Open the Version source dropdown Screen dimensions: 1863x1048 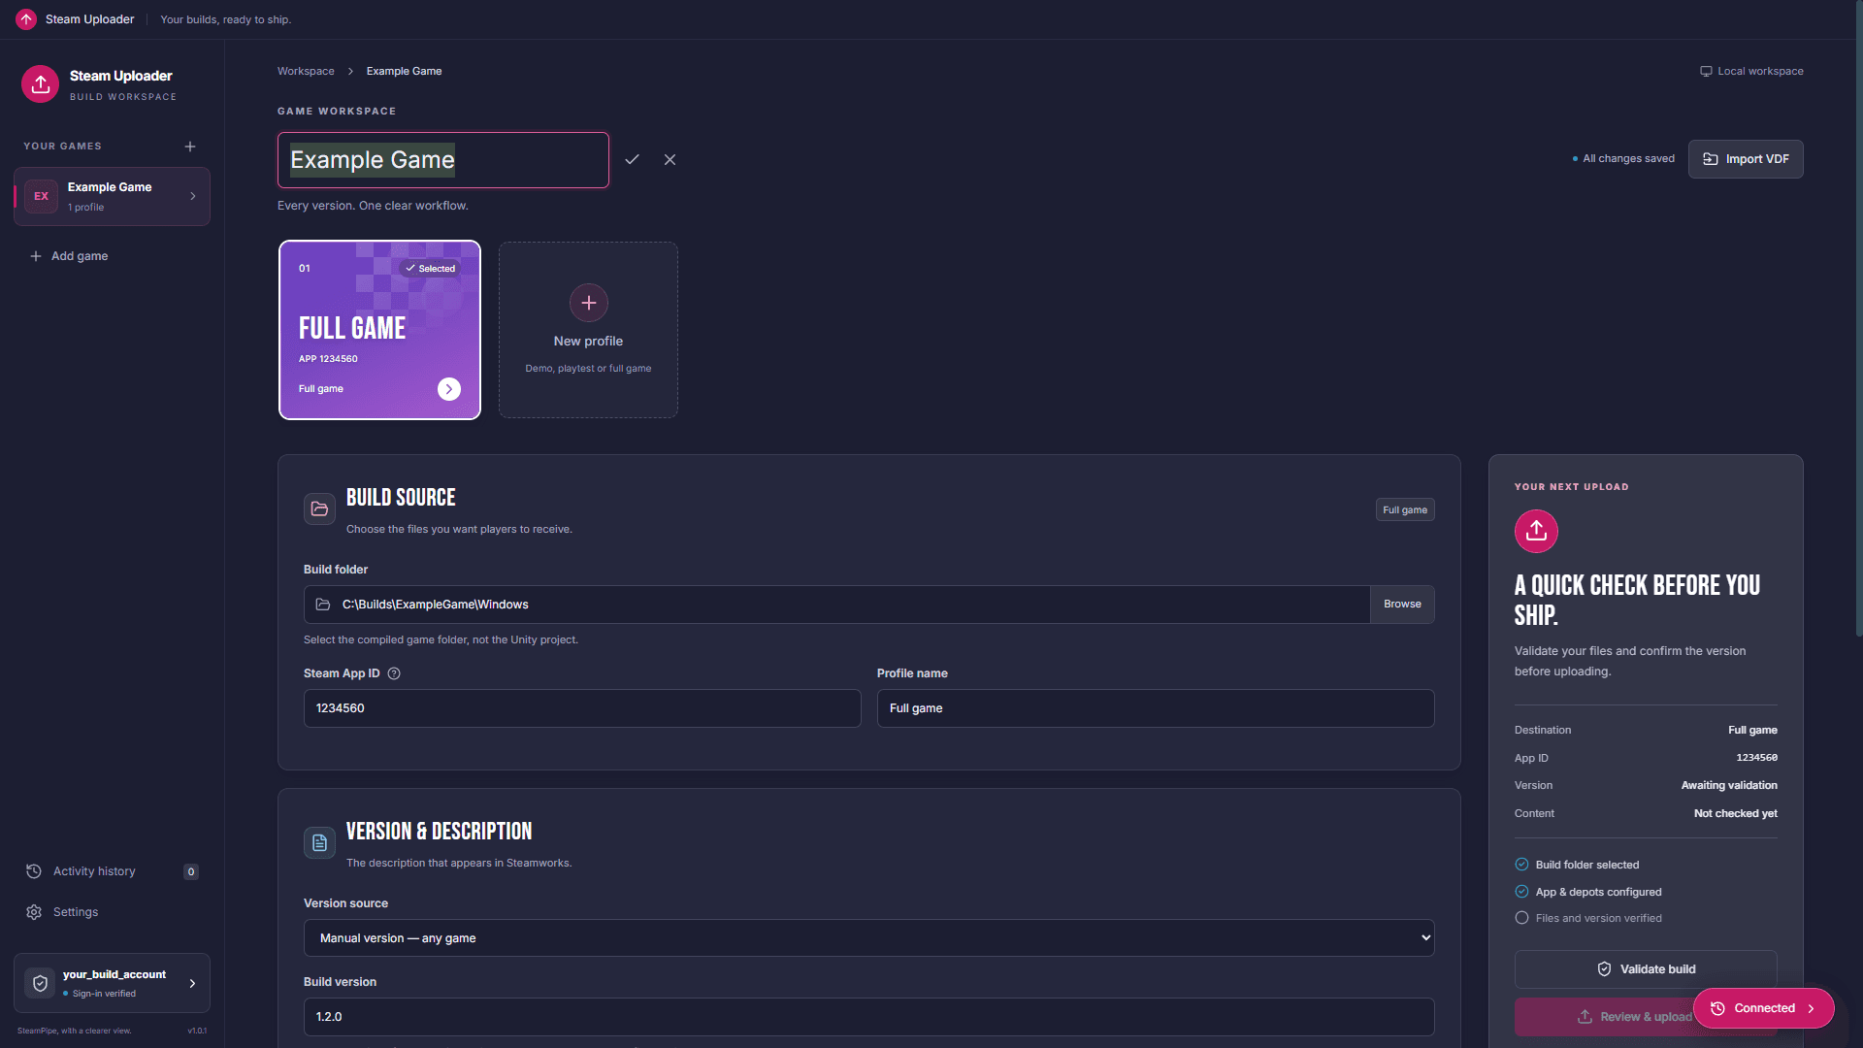869,938
